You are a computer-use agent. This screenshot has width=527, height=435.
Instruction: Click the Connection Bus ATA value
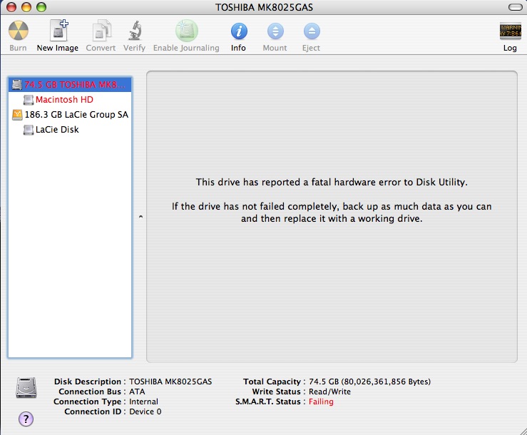[x=137, y=391]
